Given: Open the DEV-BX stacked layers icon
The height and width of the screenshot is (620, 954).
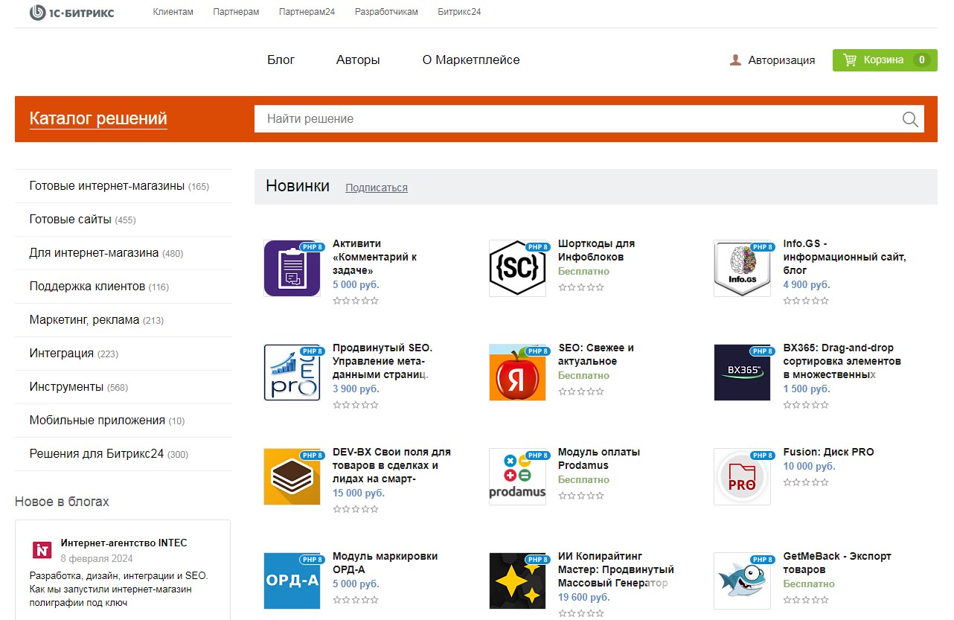Looking at the screenshot, I should click(x=292, y=476).
